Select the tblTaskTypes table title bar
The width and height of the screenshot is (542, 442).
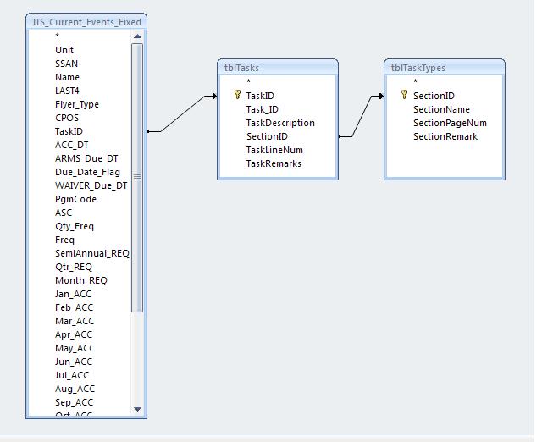(445, 68)
